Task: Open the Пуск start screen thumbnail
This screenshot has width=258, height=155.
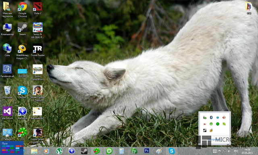Action: click(x=12, y=148)
